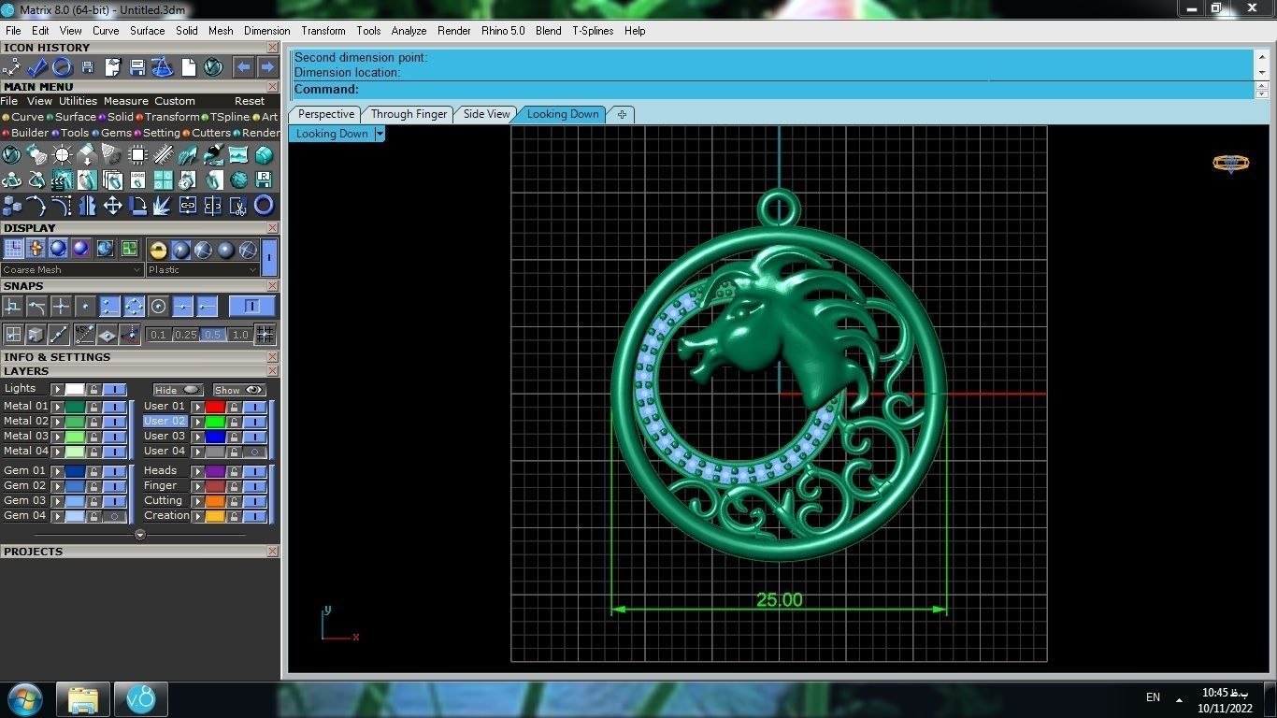Click the landscape picture icon in Main Menu
The width and height of the screenshot is (1277, 718).
pos(238,155)
